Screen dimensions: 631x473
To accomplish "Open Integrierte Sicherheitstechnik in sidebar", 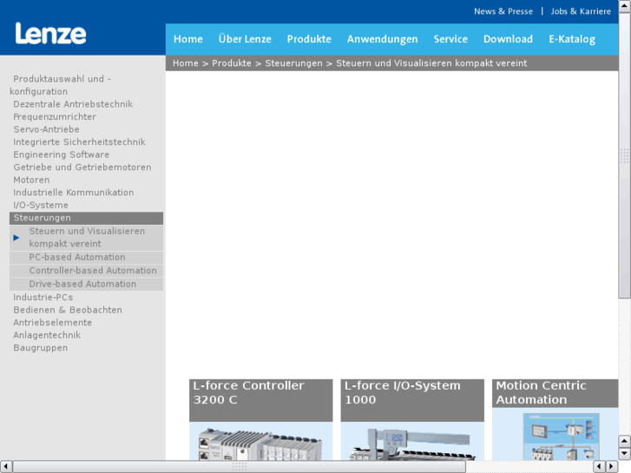I will [x=79, y=142].
